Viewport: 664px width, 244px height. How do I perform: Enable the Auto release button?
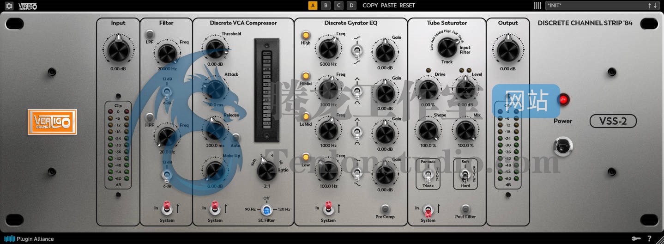click(235, 137)
